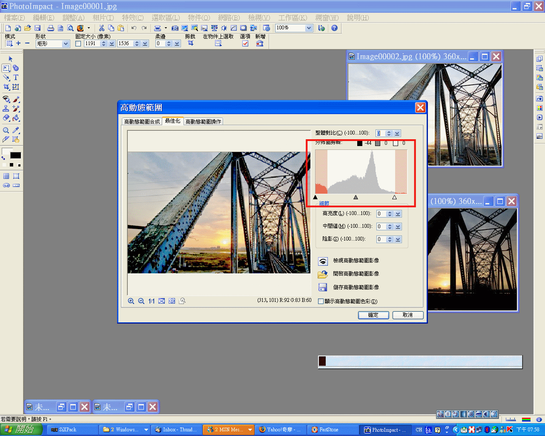This screenshot has height=436, width=545.
Task: Click the eye icon to view HDR image
Action: [x=323, y=261]
